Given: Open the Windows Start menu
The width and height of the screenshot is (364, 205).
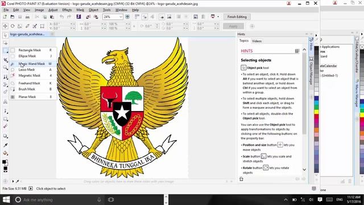Looking at the screenshot, I should tap(6, 200).
